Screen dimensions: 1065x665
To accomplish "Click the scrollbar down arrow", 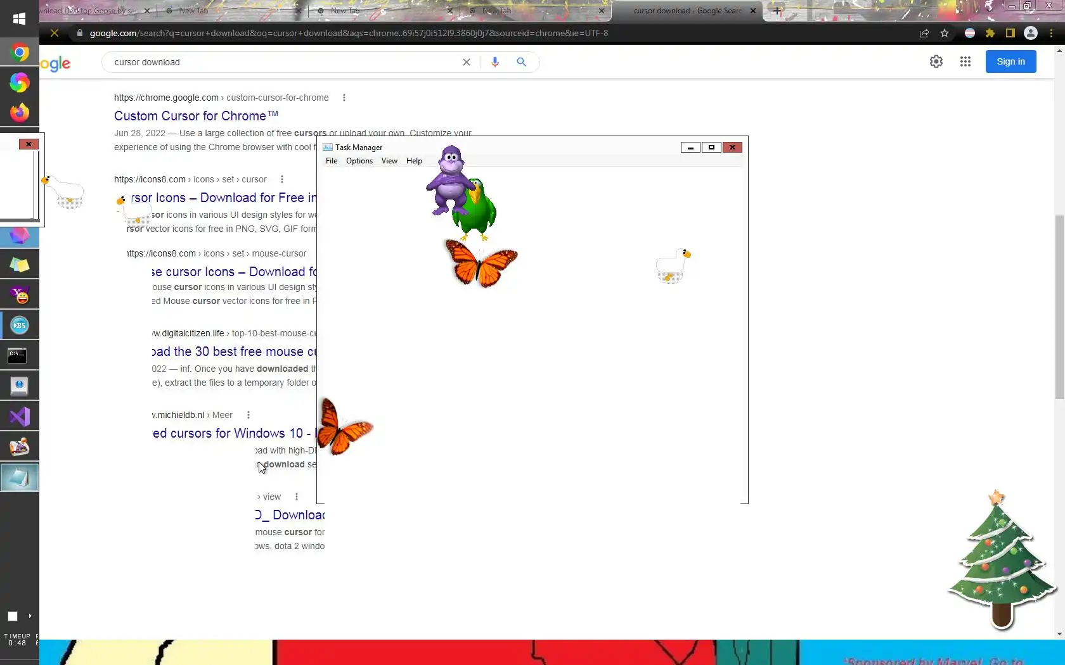I will click(1059, 634).
